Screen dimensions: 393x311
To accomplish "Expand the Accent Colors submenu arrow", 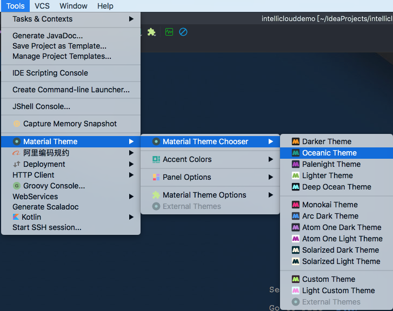I will tap(271, 159).
